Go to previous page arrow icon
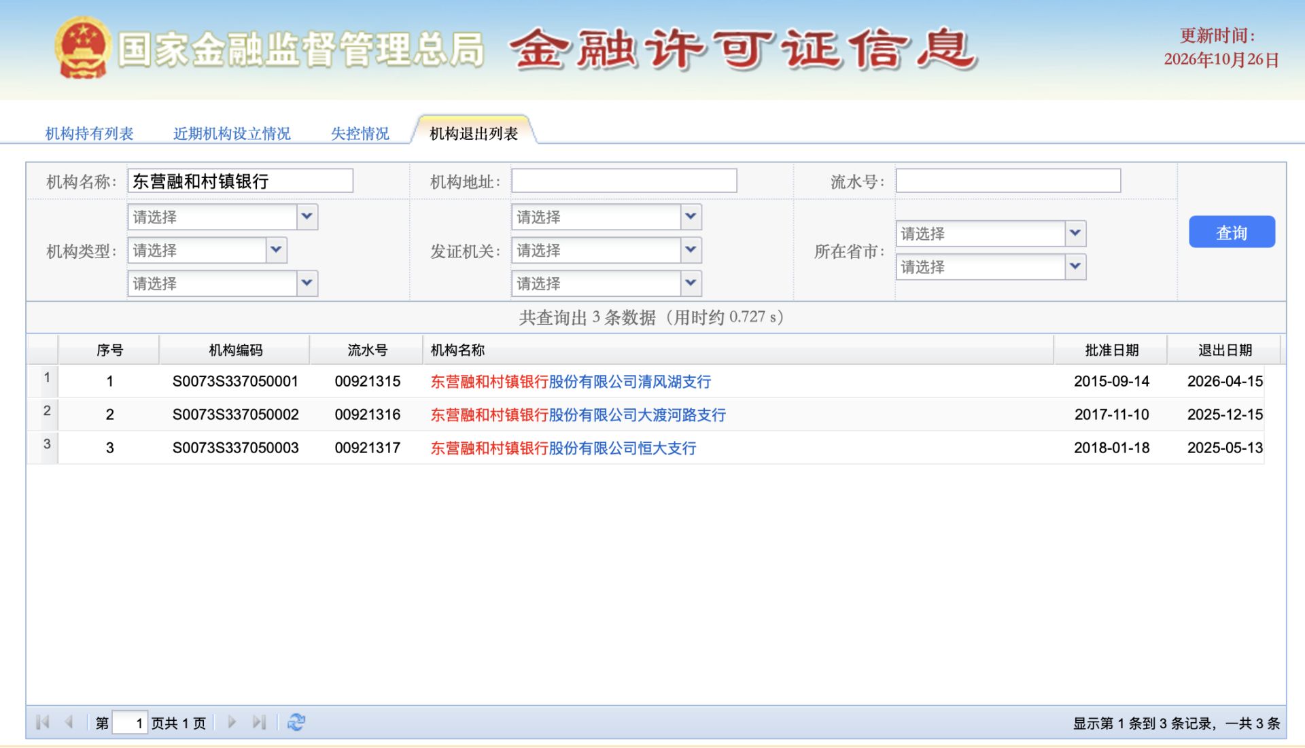This screenshot has height=748, width=1305. pos(69,722)
